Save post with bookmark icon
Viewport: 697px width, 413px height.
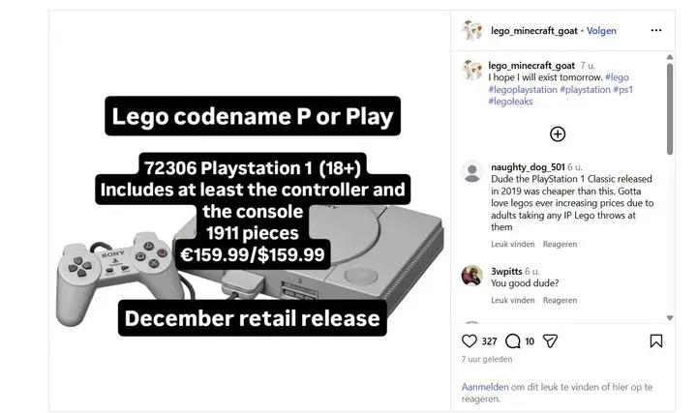point(656,341)
